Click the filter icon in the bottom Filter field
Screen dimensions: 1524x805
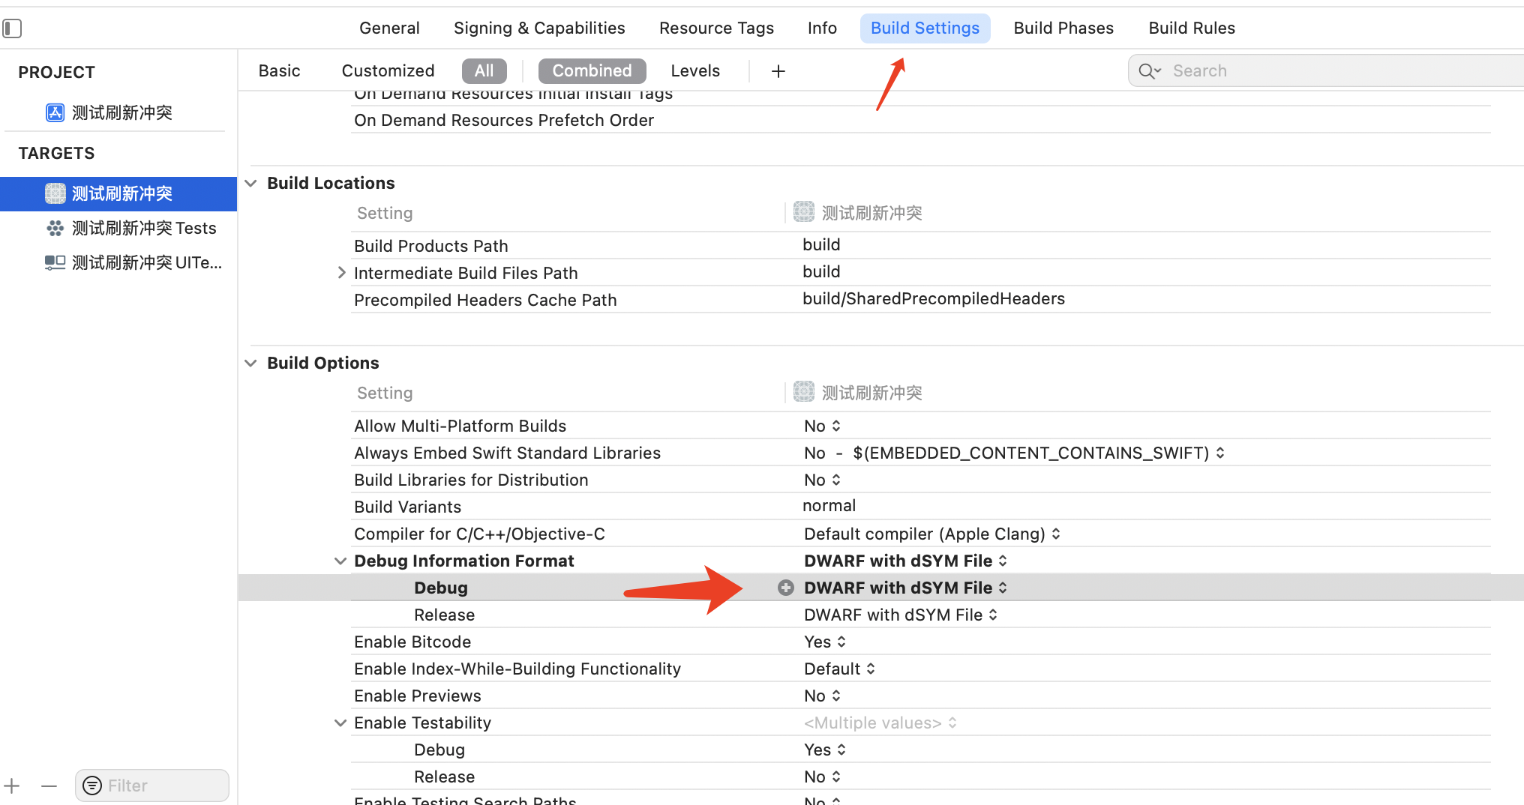(92, 786)
